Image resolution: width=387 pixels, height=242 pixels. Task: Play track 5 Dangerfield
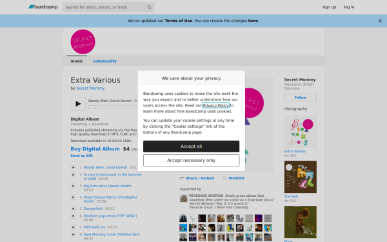(x=73, y=208)
